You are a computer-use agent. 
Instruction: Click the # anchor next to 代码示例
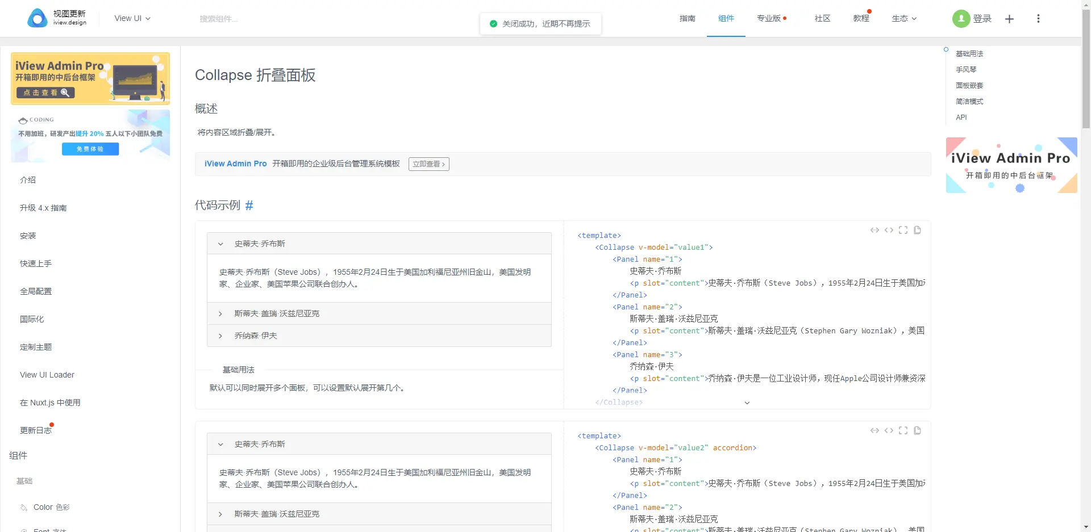tap(249, 206)
